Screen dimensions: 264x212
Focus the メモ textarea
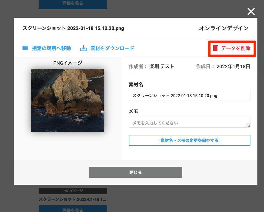[x=190, y=122]
